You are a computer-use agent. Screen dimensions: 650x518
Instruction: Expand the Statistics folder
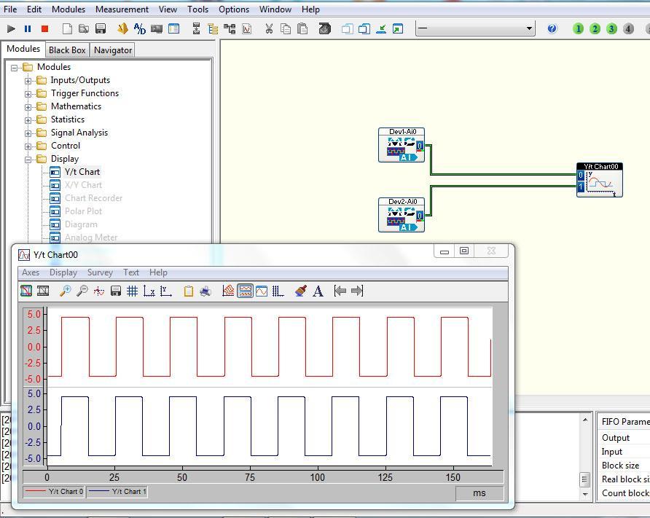coord(28,120)
